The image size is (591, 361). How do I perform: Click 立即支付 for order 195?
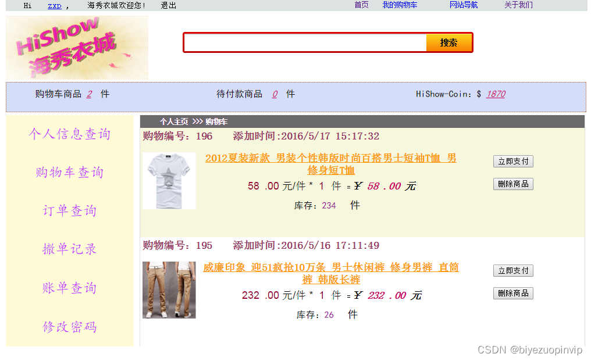(513, 270)
